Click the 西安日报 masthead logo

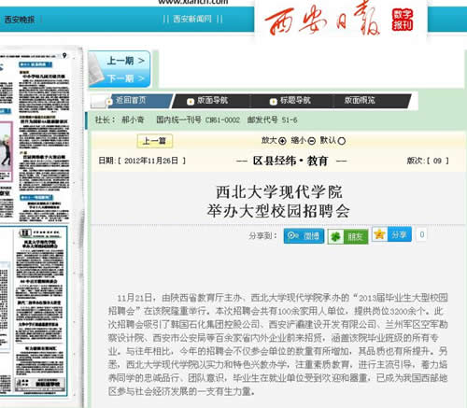(322, 20)
